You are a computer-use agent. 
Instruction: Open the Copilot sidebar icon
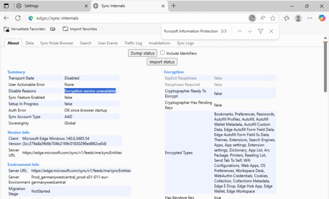[322, 18]
